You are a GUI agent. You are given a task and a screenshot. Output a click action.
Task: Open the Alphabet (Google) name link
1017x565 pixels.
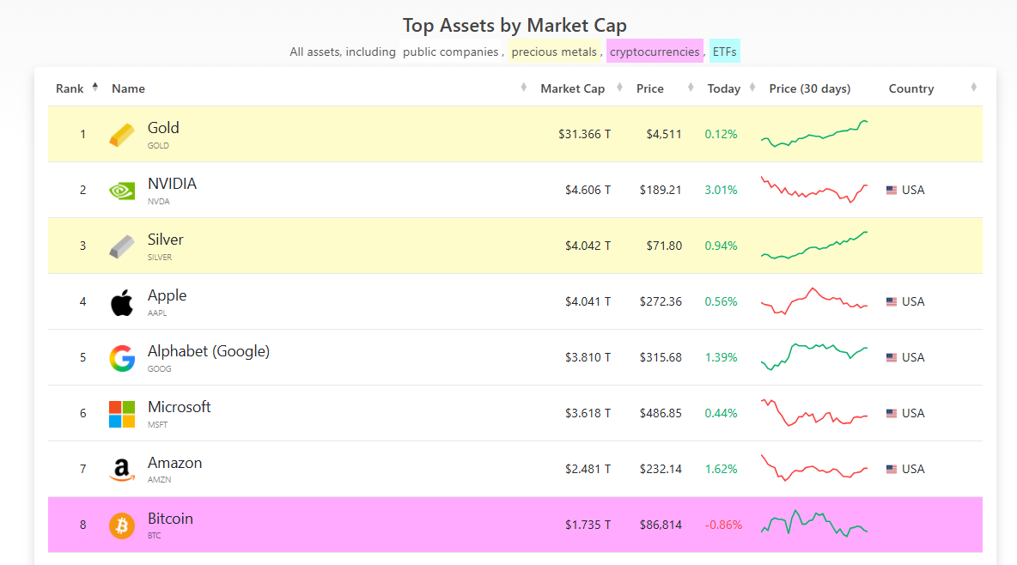[x=209, y=351]
